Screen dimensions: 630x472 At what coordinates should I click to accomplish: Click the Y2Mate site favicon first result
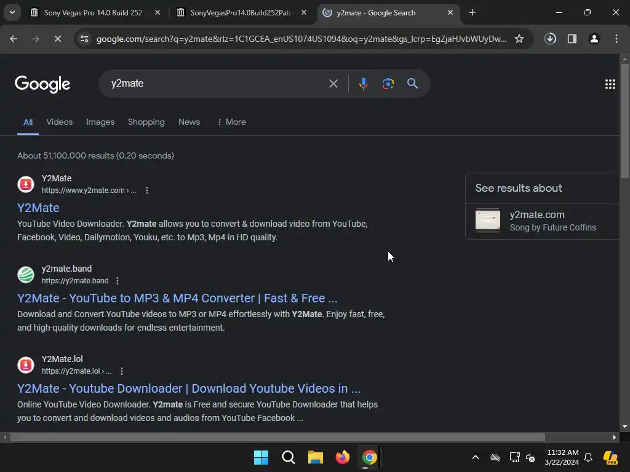26,184
